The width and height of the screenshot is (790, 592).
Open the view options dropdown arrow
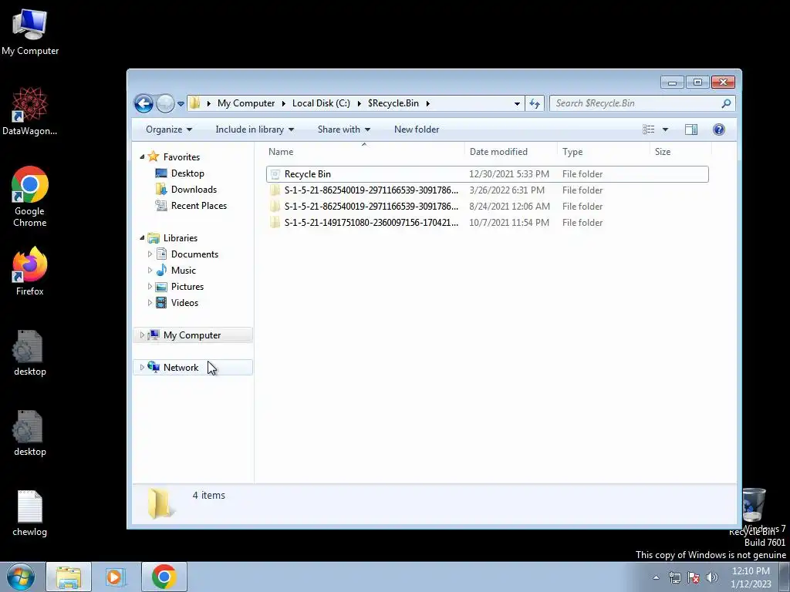pyautogui.click(x=665, y=129)
